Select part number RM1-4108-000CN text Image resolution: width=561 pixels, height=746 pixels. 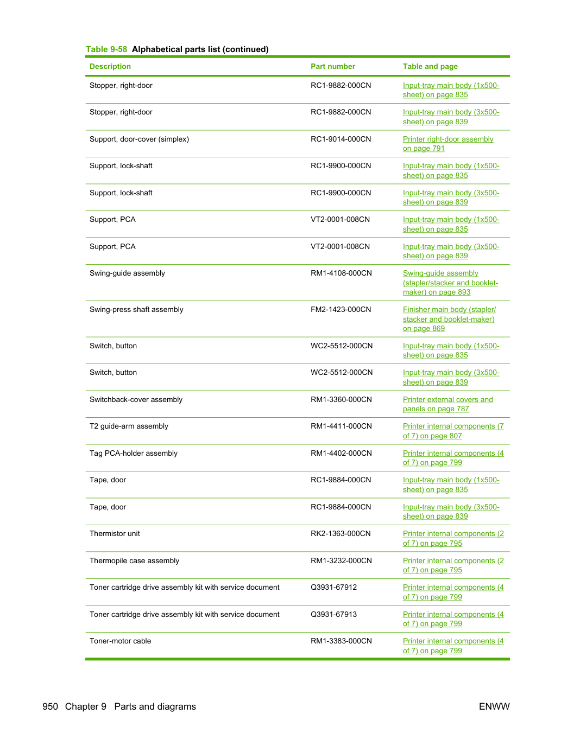[x=341, y=273]
